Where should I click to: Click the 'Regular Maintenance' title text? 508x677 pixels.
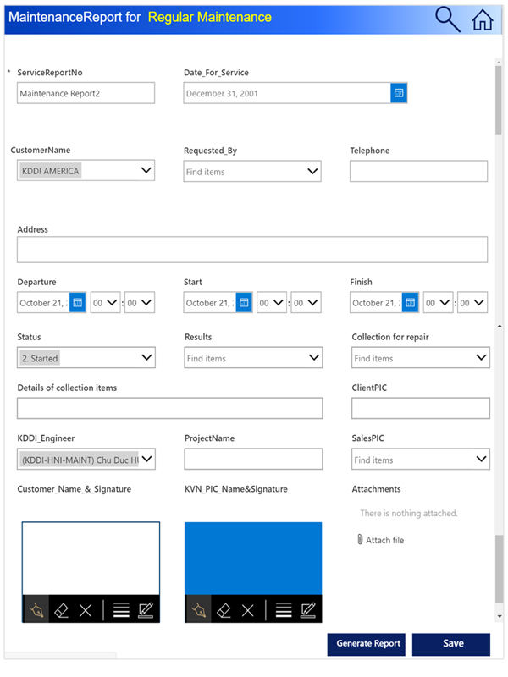209,17
